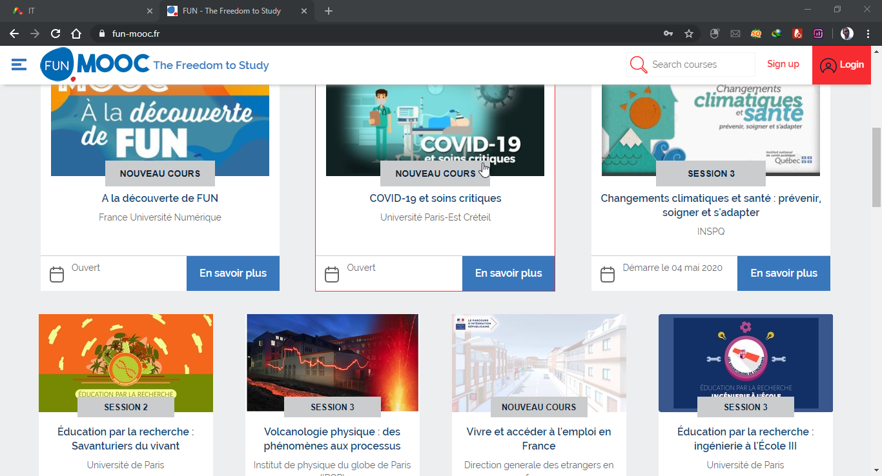Open course title A la découverte de FUN

(160, 198)
